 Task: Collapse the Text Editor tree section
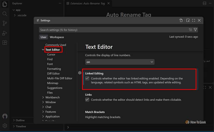tap(43, 50)
